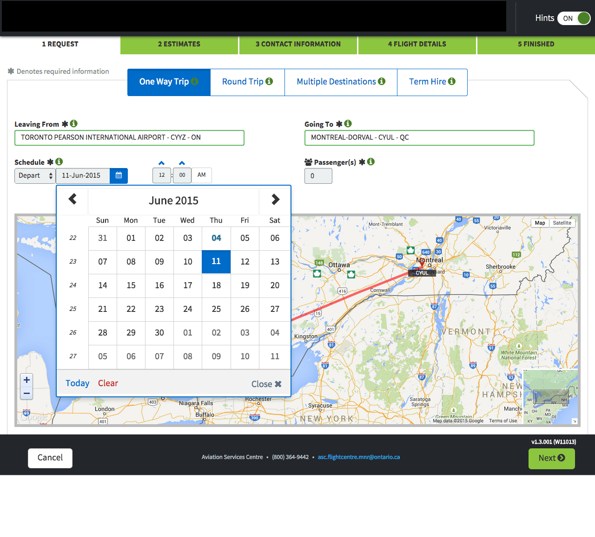
Task: Zoom in on the map
Action: 27,380
